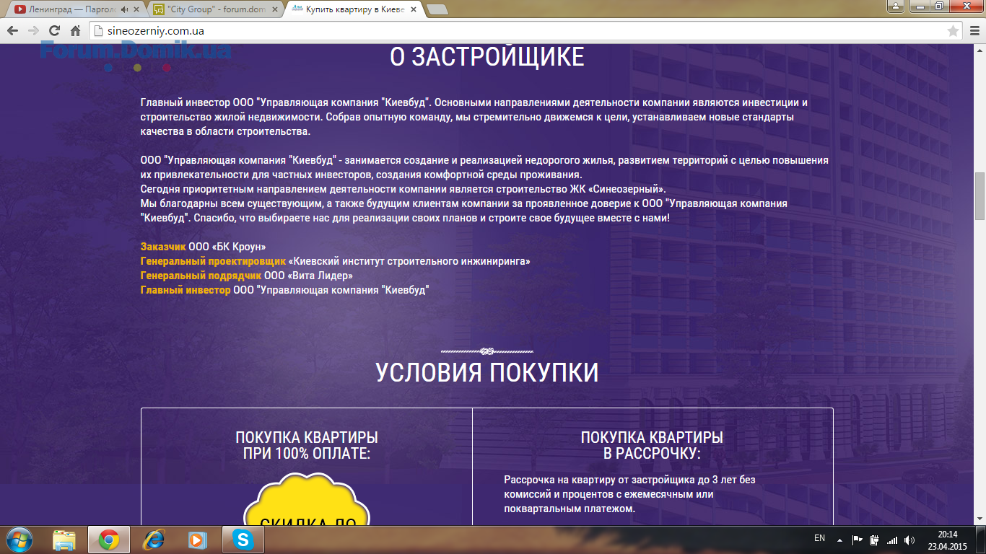Viewport: 986px width, 554px height.
Task: Open the Windows Start menu orb
Action: coord(19,540)
